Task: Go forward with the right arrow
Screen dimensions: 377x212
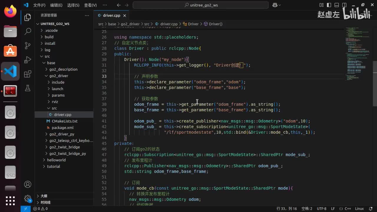Action: [x=127, y=5]
